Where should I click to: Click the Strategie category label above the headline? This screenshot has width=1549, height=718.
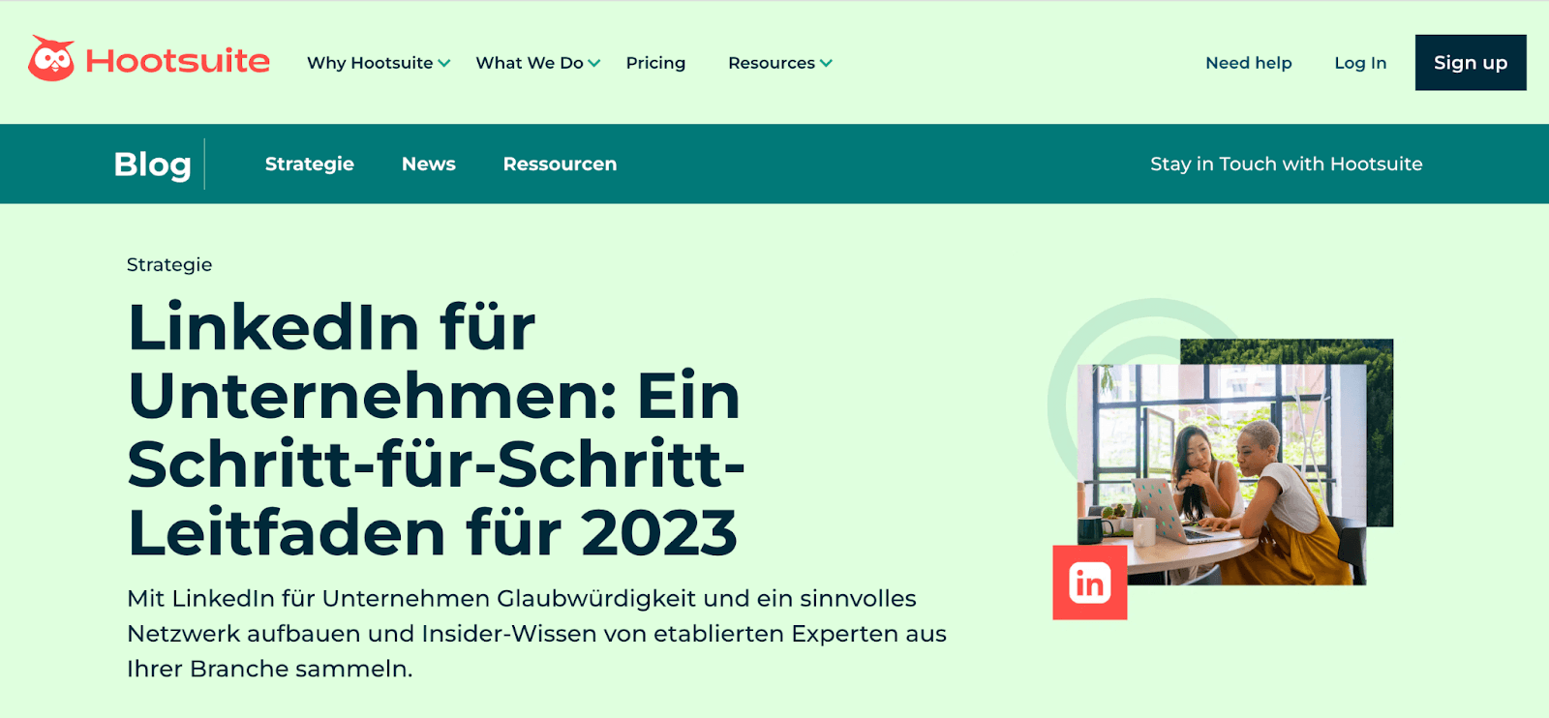[169, 264]
